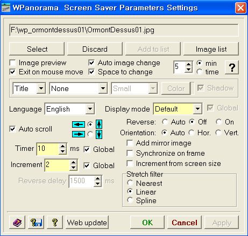Toggle the Timer Global checkbox
This screenshot has height=236, width=248.
pos(87,149)
